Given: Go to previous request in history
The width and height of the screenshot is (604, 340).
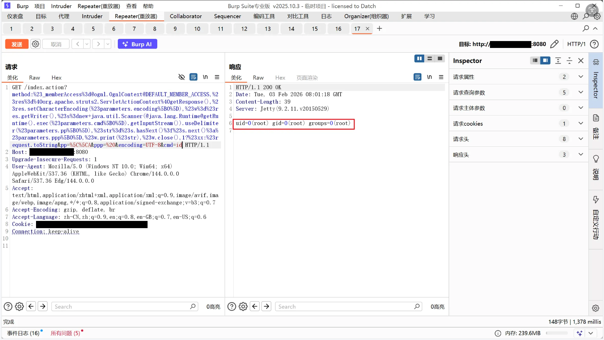Looking at the screenshot, I should pos(77,44).
